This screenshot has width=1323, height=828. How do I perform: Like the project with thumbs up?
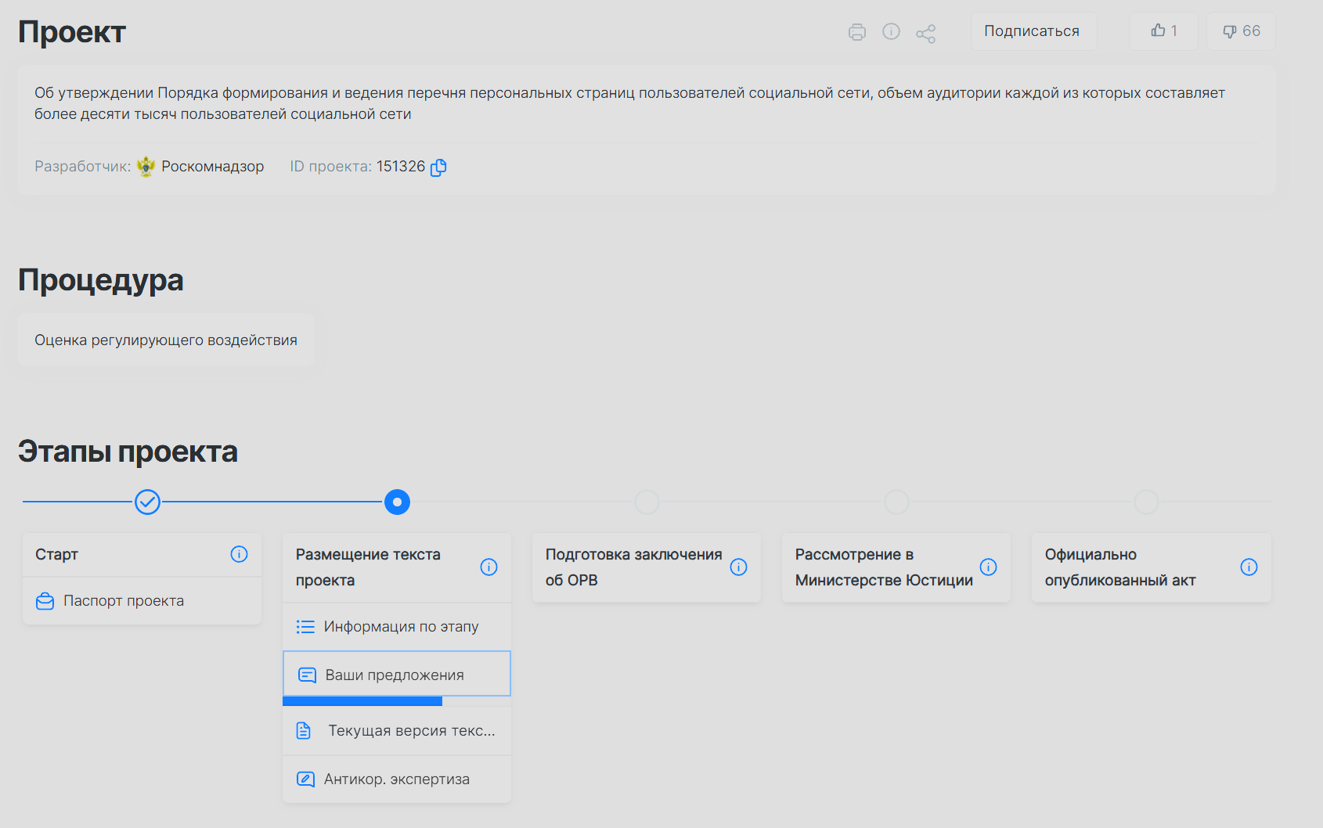(x=1163, y=31)
